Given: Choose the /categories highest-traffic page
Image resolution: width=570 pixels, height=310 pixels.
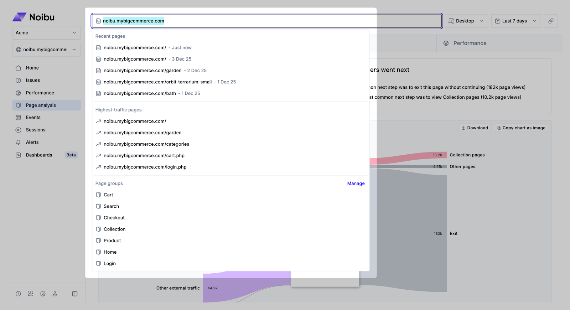Looking at the screenshot, I should click(231, 144).
